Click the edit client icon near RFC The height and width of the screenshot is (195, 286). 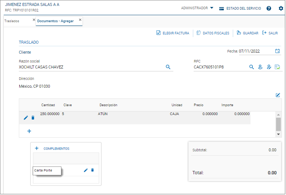click(x=269, y=67)
